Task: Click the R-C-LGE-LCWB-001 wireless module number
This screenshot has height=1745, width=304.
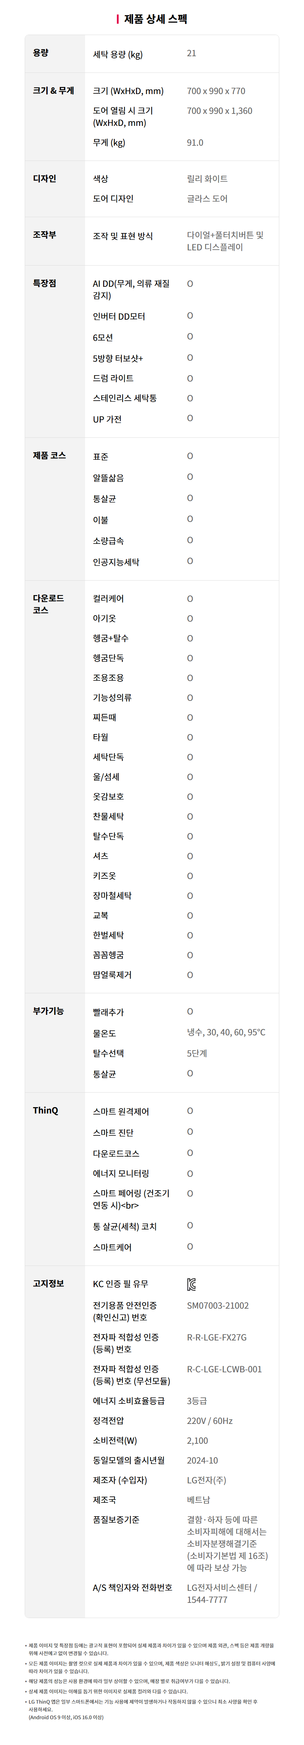Action: (x=224, y=1369)
